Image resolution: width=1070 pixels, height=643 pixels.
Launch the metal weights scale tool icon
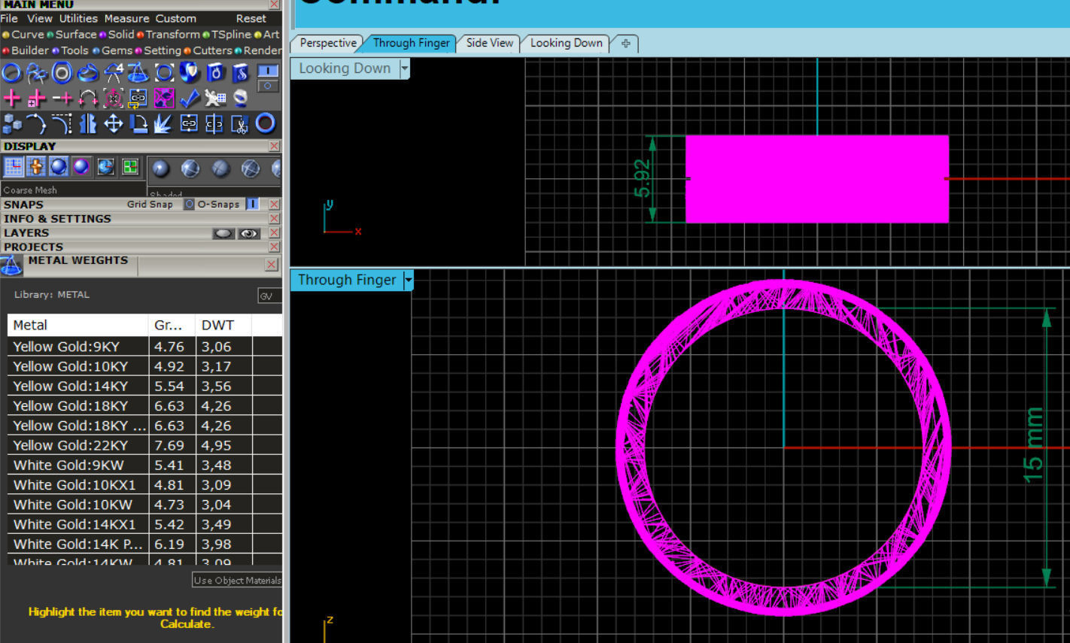(x=138, y=73)
